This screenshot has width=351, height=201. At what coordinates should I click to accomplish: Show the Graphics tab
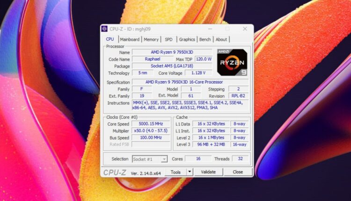187,40
